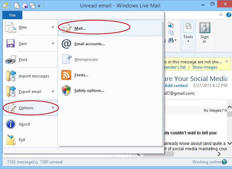Click message scrollbar down arrow
Viewport: 232px width, 169px height.
point(230,143)
